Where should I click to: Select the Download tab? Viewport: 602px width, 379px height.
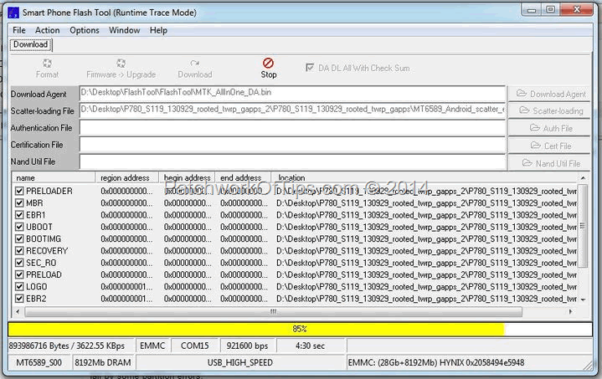point(31,44)
